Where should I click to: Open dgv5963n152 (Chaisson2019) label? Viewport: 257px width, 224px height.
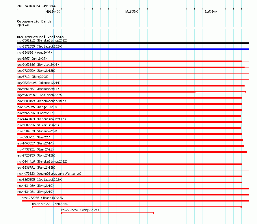[x=40, y=95]
